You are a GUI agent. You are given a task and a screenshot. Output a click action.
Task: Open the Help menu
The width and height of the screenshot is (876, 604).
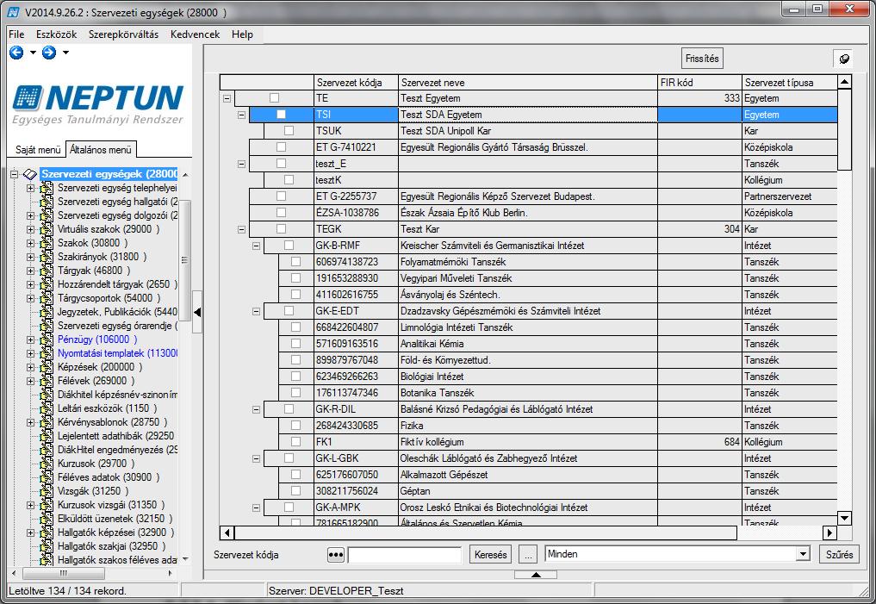[x=242, y=34]
